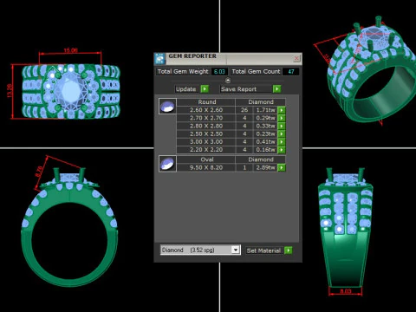The height and width of the screenshot is (312, 416).
Task: Click green arrow beside Set Material
Action: click(288, 250)
